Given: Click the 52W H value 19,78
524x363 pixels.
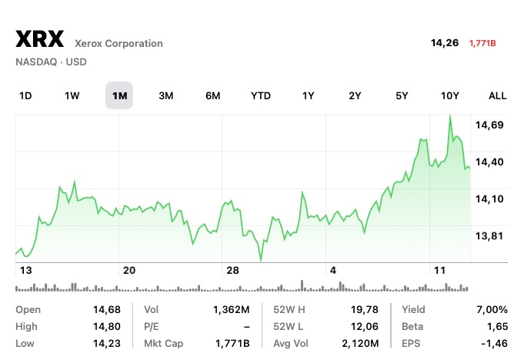Looking at the screenshot, I should point(364,310).
